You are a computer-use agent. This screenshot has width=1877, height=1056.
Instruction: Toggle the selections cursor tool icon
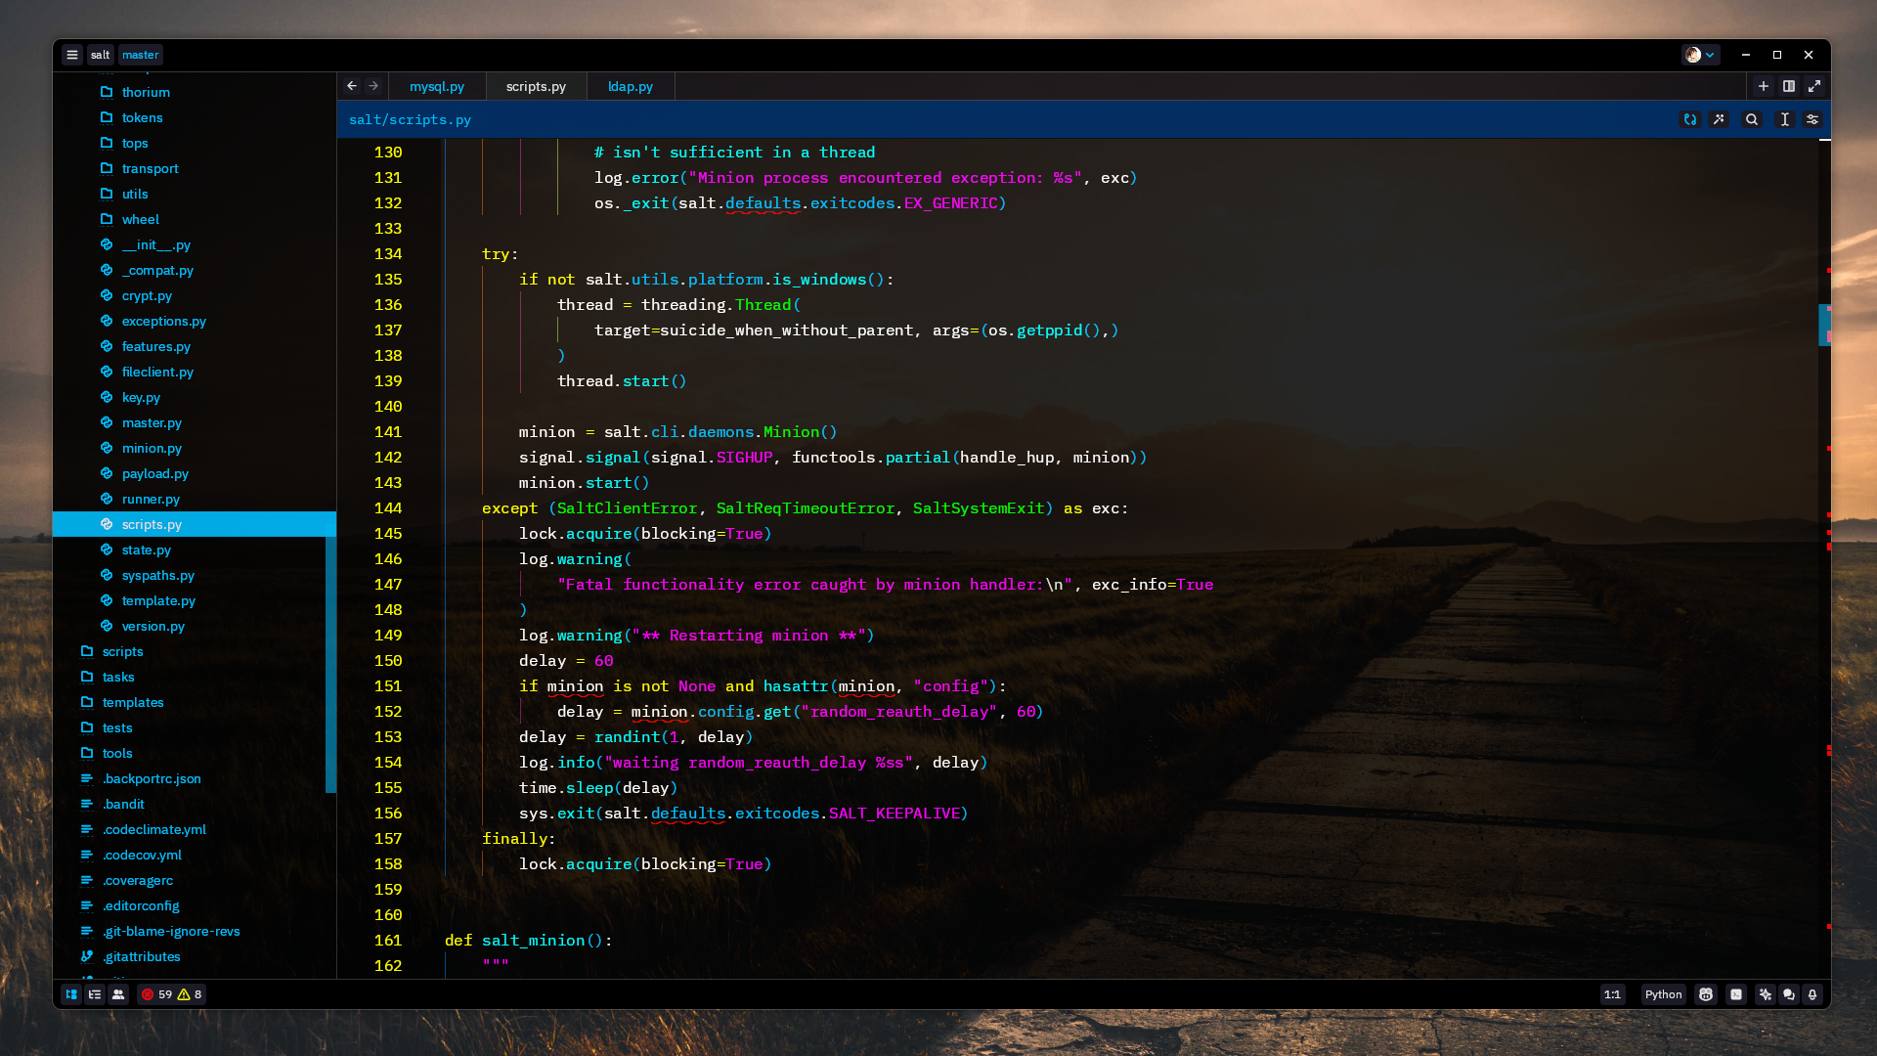1785,119
